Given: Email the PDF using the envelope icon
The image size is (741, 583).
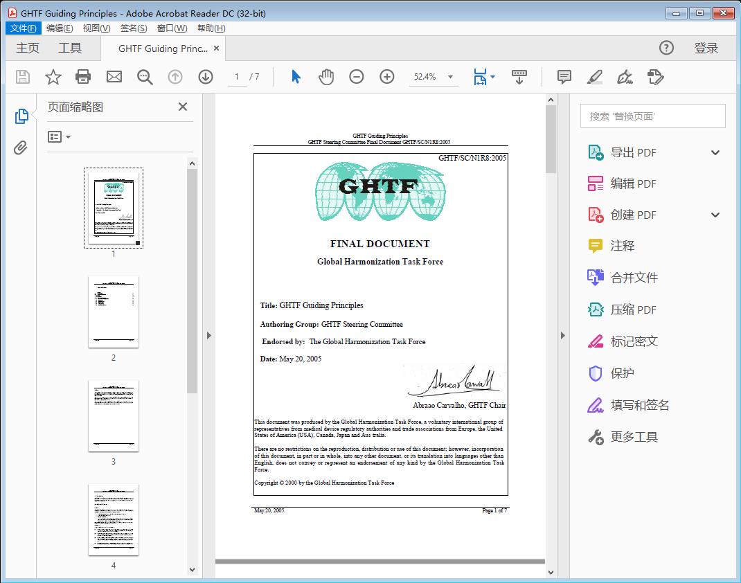Looking at the screenshot, I should coord(114,77).
